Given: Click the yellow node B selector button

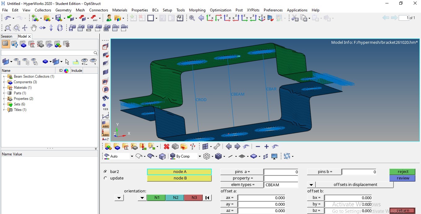Looking at the screenshot, I should click(180, 178).
